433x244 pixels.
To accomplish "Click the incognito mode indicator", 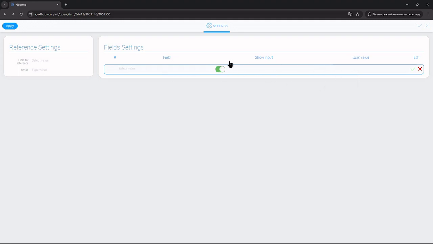I will pos(394,14).
